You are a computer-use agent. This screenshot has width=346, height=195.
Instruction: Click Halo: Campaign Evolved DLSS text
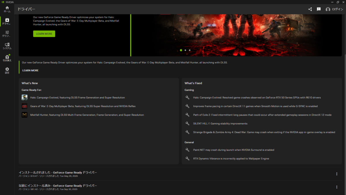[x=78, y=98]
